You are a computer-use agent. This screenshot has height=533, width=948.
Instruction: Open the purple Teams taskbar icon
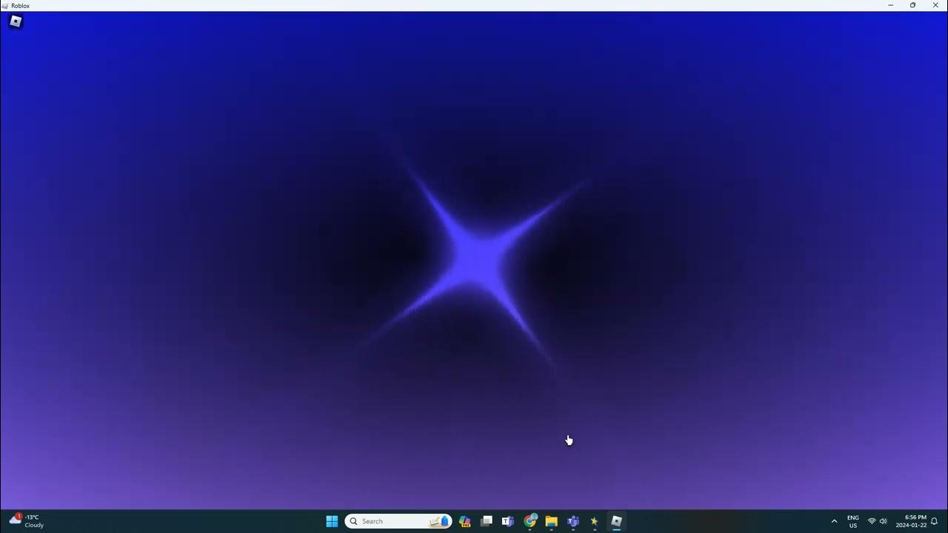coord(573,521)
